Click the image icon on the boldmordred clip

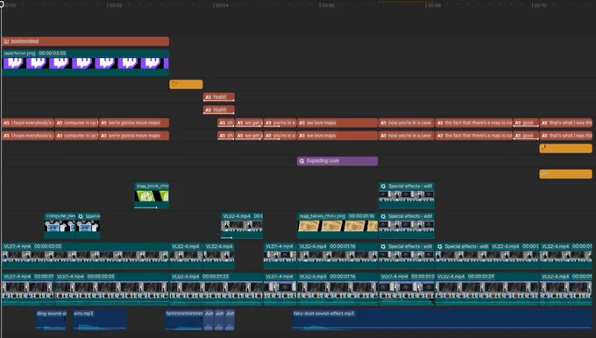point(6,41)
